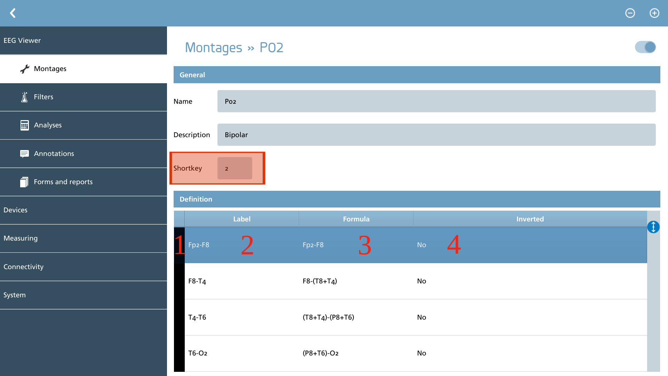
Task: Open the System menu item
Action: 83,295
